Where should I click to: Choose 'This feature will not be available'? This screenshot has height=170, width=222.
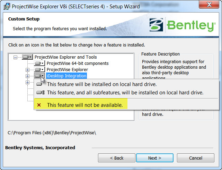(x=85, y=105)
